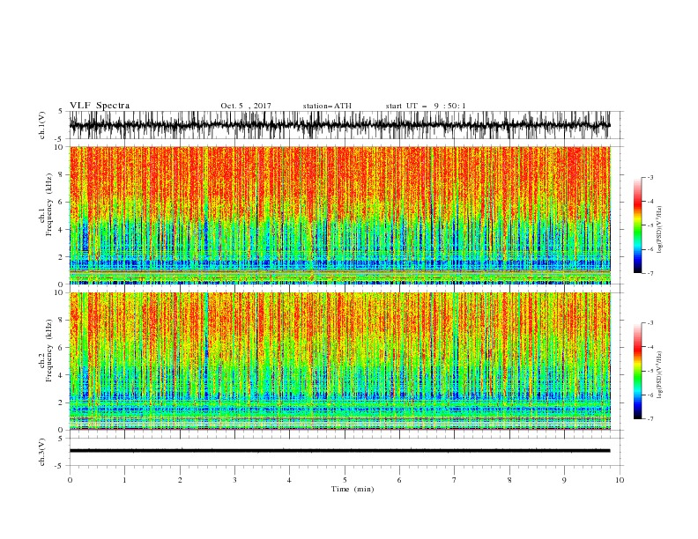Click the '-7' tick on upper colorbar
698x539 pixels.
point(650,273)
